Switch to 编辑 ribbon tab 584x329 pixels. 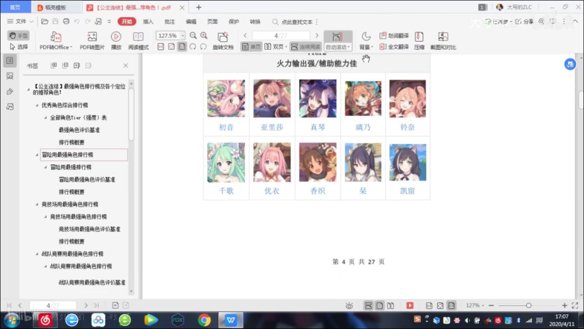[x=191, y=22]
